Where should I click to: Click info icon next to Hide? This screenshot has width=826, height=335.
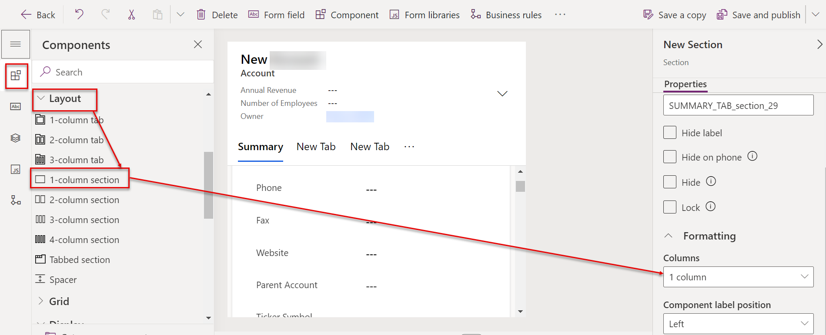pyautogui.click(x=711, y=181)
